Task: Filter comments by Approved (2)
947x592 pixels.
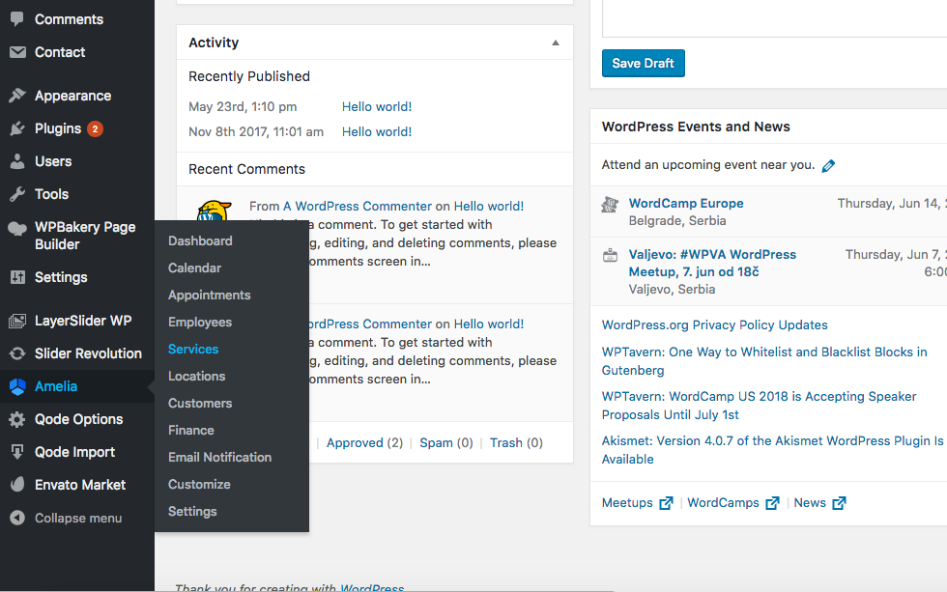Action: 365,443
